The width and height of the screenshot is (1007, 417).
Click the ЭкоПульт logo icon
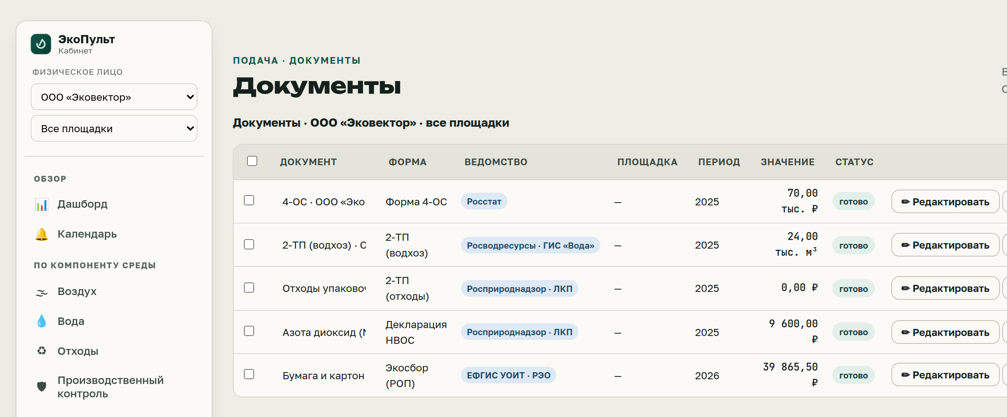pyautogui.click(x=41, y=44)
